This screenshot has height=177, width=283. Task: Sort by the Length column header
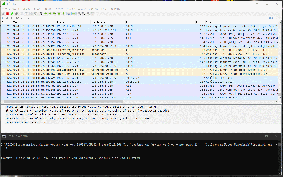click(x=200, y=22)
